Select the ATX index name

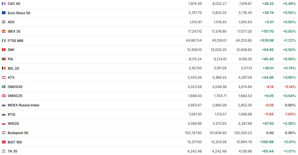pyautogui.click(x=11, y=77)
